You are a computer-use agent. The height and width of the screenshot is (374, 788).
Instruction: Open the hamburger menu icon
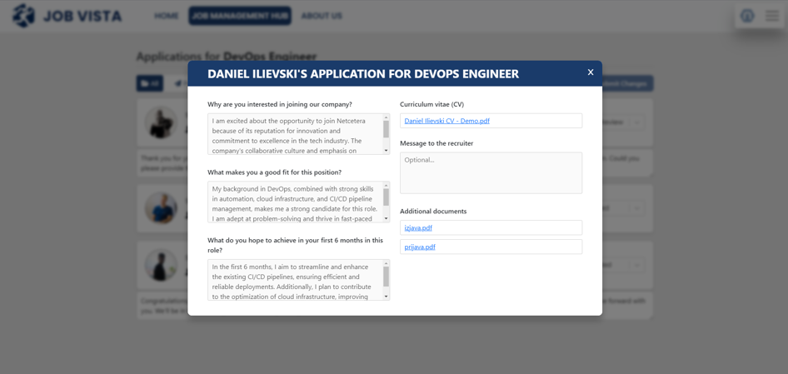pos(772,16)
